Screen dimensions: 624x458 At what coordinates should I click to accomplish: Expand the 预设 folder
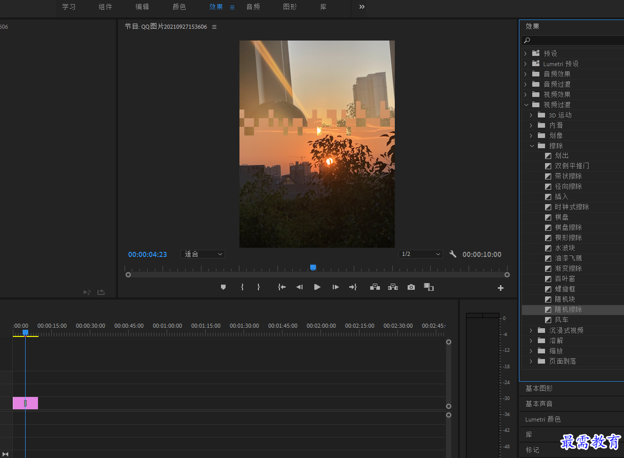pos(525,53)
